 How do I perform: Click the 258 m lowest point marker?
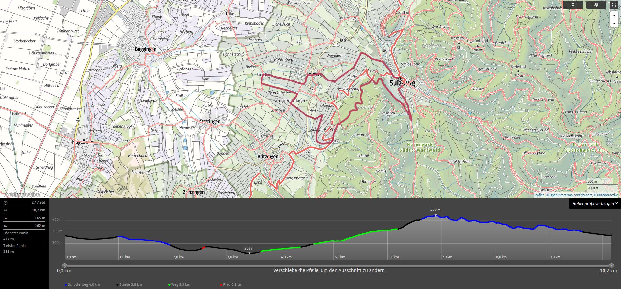coord(250,253)
